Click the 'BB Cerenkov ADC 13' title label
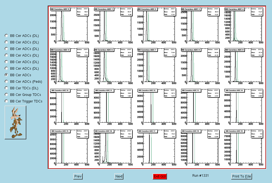 point(191,91)
